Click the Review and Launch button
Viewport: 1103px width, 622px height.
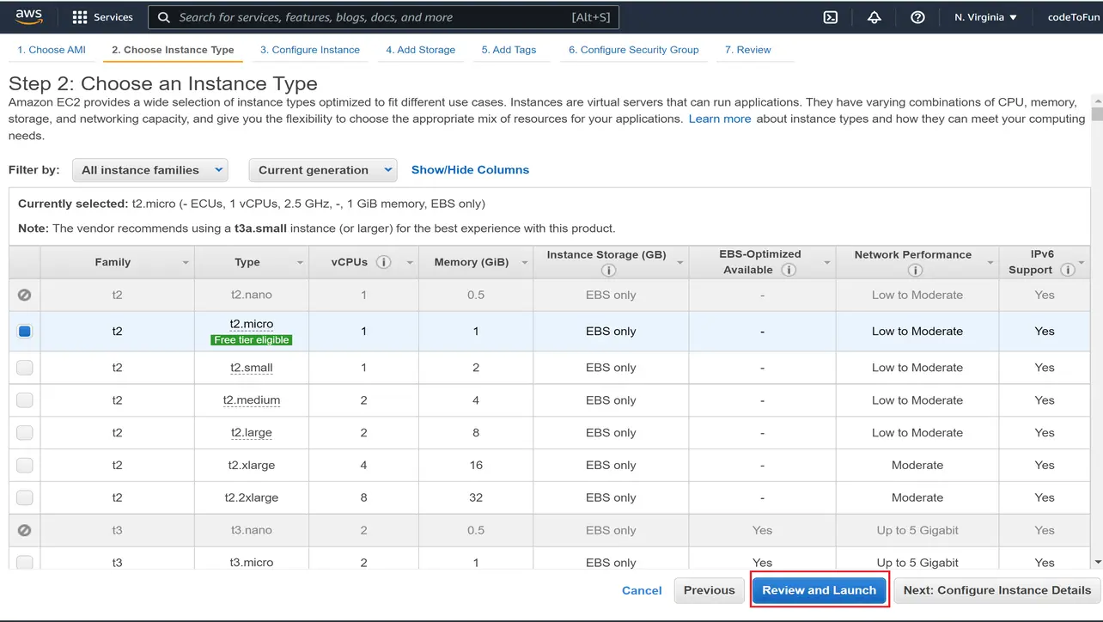point(820,590)
